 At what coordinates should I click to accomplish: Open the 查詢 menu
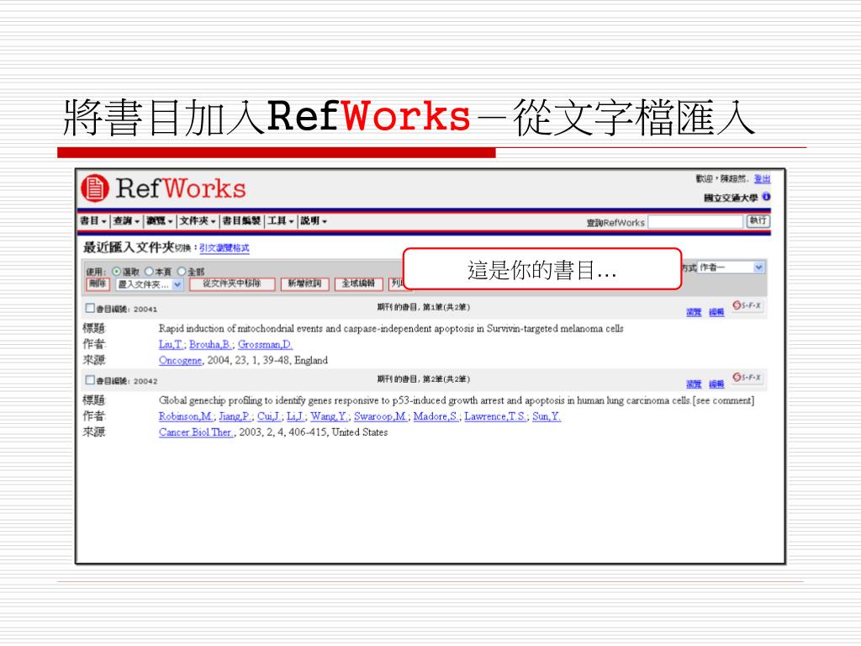point(126,221)
